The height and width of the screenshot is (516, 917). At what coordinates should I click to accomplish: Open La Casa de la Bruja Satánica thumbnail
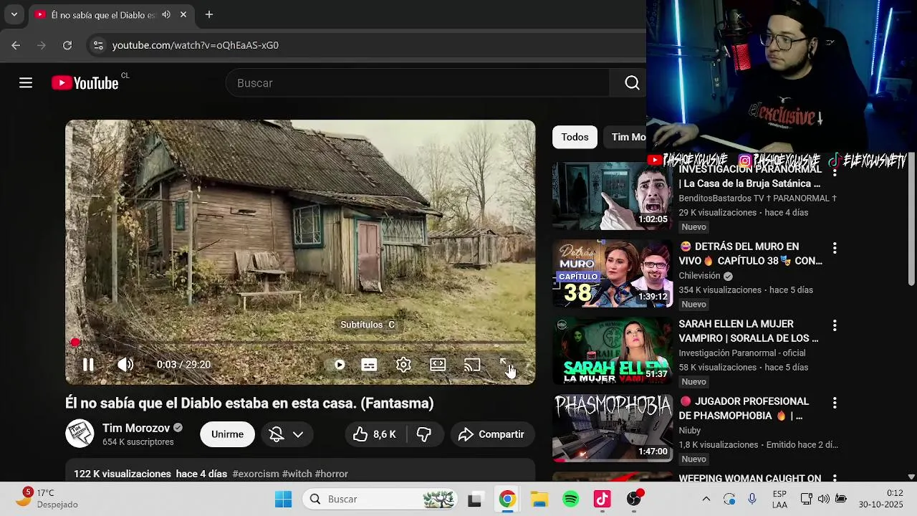point(613,196)
